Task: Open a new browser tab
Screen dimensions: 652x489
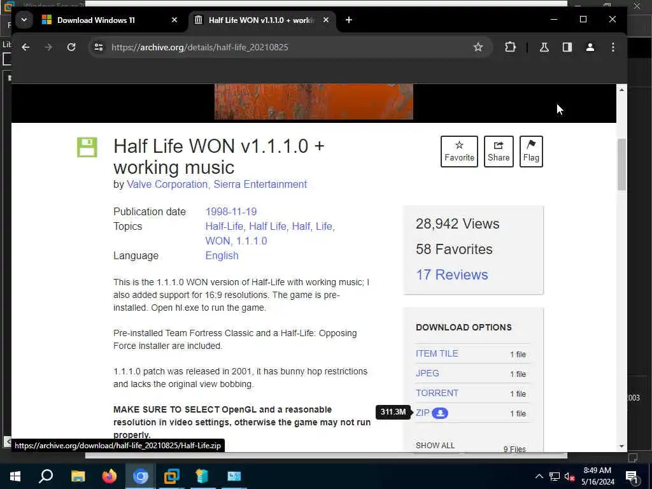Action: pos(349,20)
